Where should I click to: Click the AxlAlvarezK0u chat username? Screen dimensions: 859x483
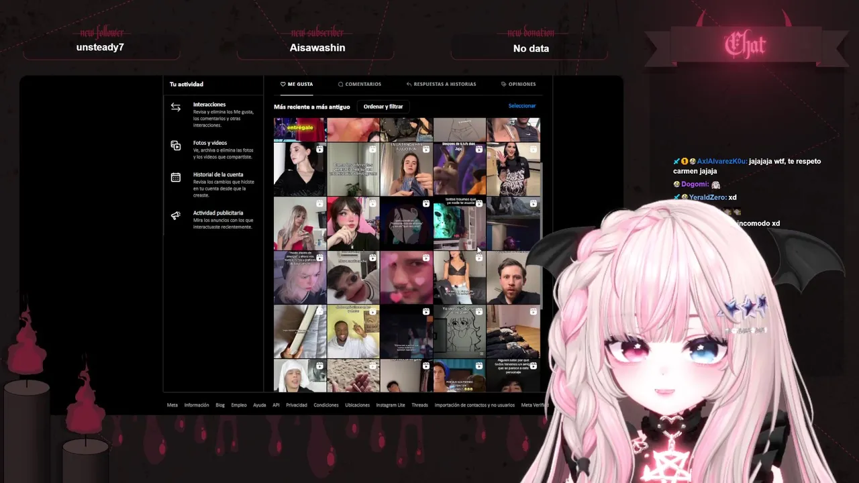(x=721, y=162)
